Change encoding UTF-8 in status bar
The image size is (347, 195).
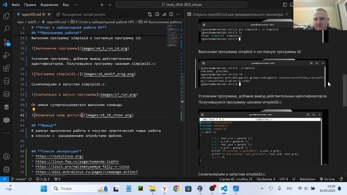point(284,179)
